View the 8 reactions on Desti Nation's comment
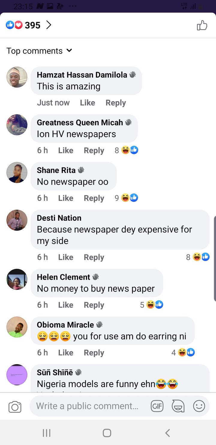This screenshot has height=445, width=216. click(x=198, y=257)
